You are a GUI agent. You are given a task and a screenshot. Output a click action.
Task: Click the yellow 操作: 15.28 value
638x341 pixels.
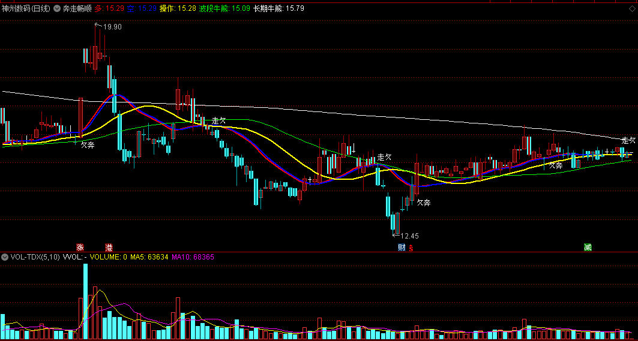point(178,8)
